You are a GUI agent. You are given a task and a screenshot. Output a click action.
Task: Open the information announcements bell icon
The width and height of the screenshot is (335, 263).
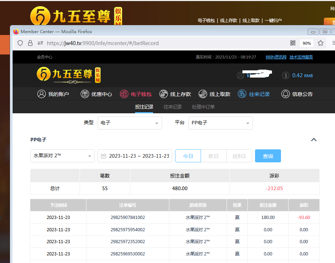(x=285, y=94)
